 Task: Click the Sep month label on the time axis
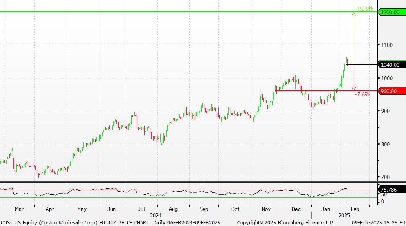pos(204,209)
